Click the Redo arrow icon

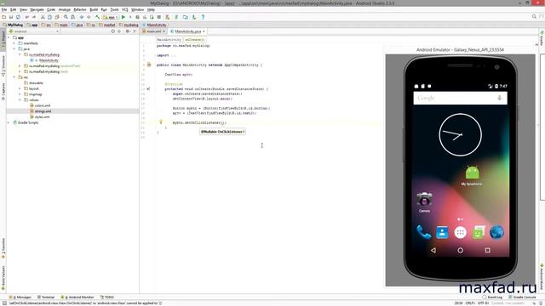(x=34, y=17)
